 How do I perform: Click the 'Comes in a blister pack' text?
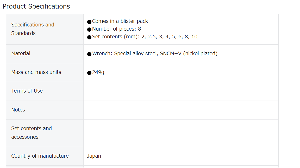[120, 21]
